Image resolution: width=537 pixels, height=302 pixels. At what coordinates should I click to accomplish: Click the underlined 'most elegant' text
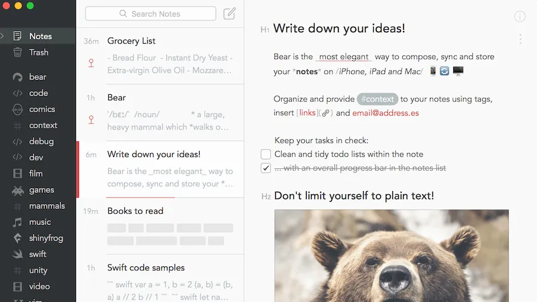[x=344, y=57]
